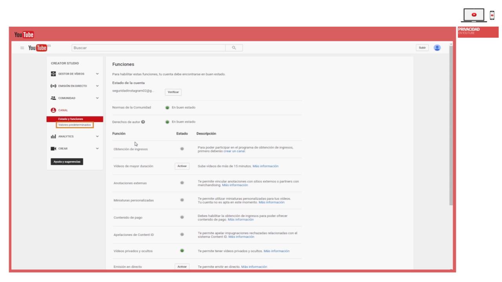Click the Comunidad people icon
The height and width of the screenshot is (282, 502).
point(54,98)
